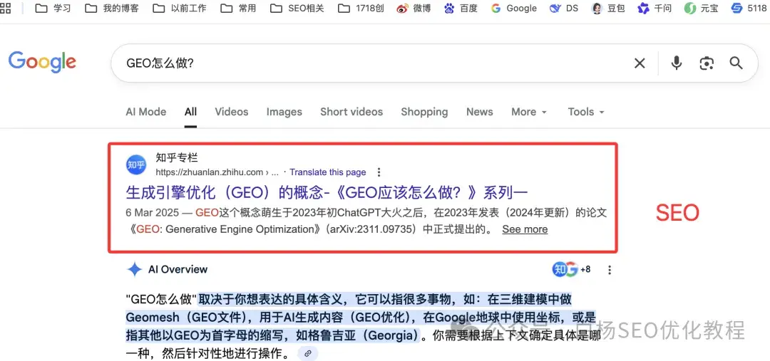Viewport: 770px width, 361px height.
Task: Open more options for the Zhihu result
Action: click(379, 172)
